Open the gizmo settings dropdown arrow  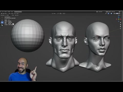(x=109, y=14)
